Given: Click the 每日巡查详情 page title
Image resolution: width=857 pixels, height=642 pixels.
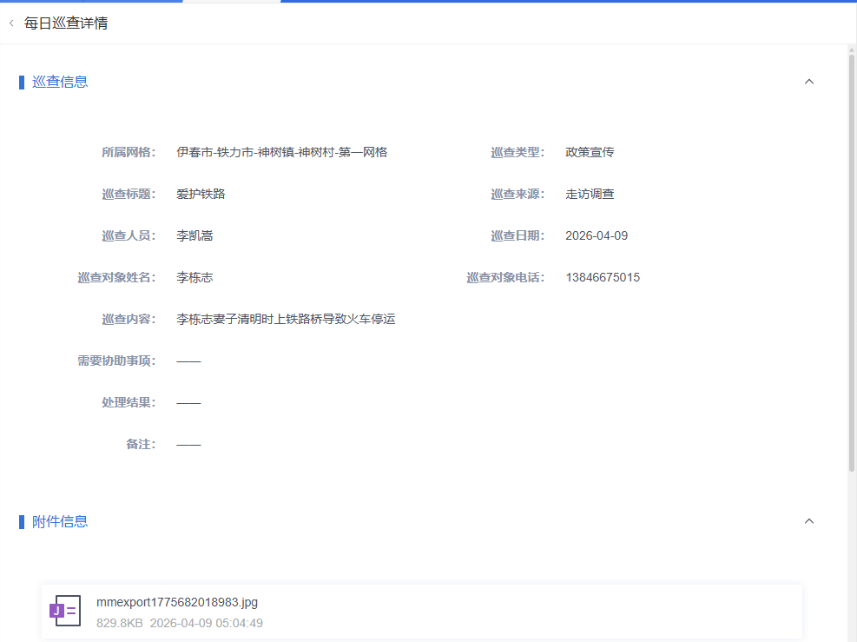Looking at the screenshot, I should tap(66, 23).
